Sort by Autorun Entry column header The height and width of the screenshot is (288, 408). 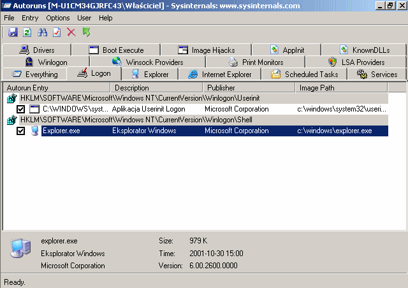click(57, 88)
